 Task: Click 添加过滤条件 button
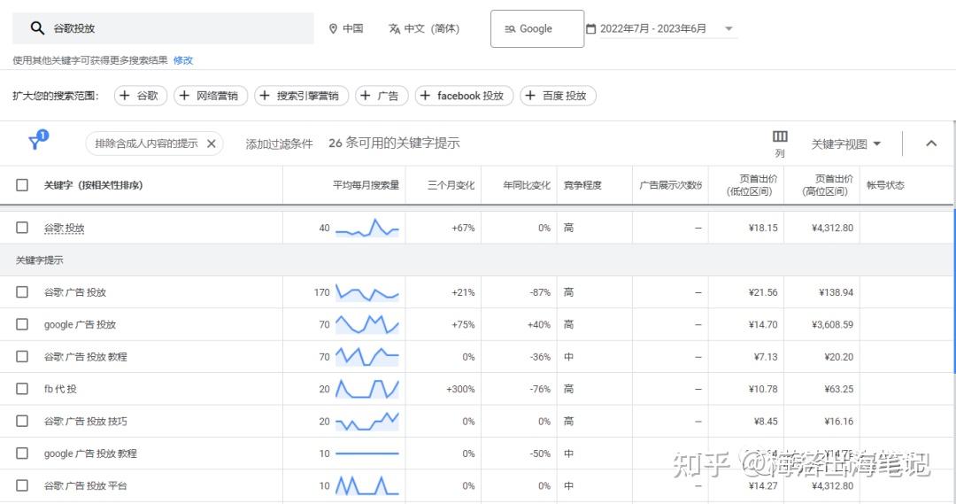point(279,143)
